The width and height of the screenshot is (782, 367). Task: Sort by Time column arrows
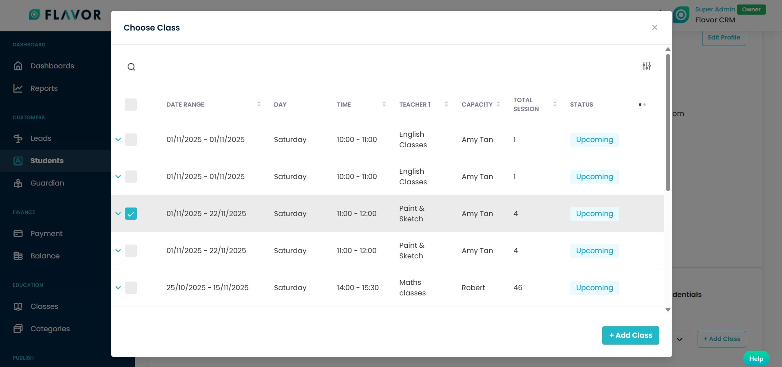[384, 105]
